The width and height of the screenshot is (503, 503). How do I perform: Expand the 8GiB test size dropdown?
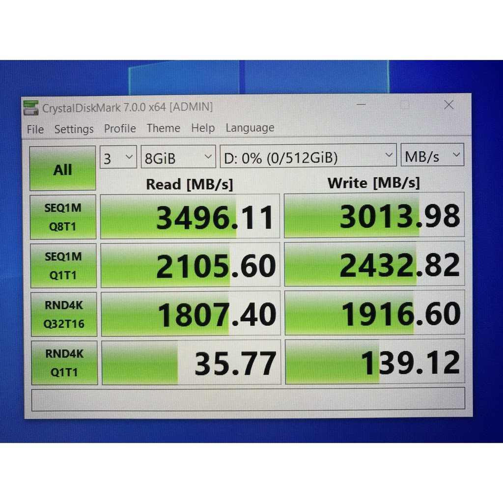(178, 158)
